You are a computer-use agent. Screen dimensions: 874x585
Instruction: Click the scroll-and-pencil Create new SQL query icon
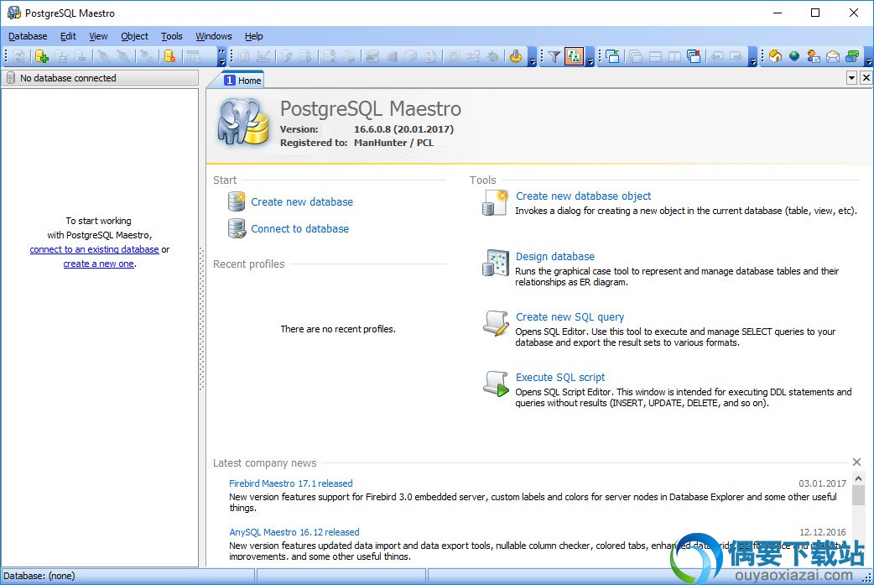[496, 323]
